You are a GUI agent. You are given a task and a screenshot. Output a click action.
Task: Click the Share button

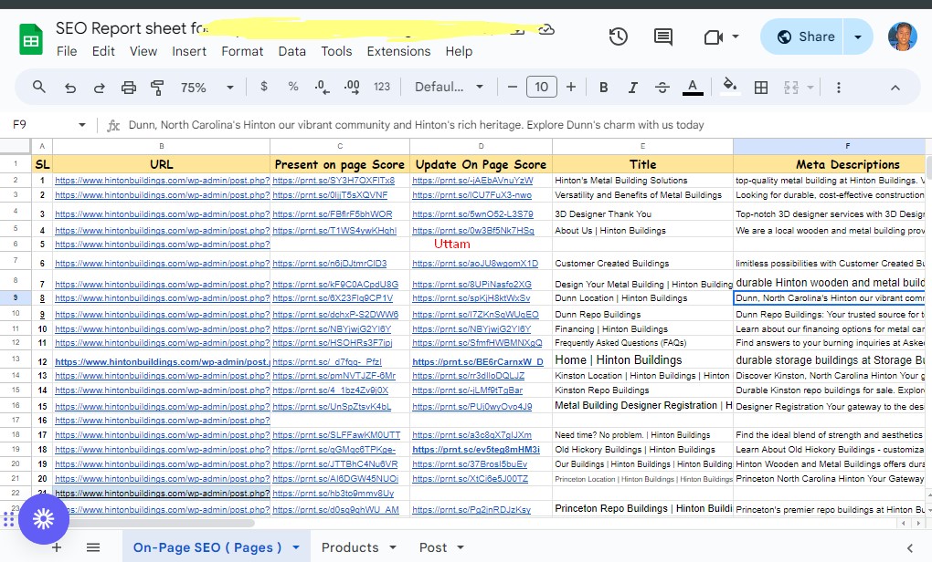(x=805, y=36)
